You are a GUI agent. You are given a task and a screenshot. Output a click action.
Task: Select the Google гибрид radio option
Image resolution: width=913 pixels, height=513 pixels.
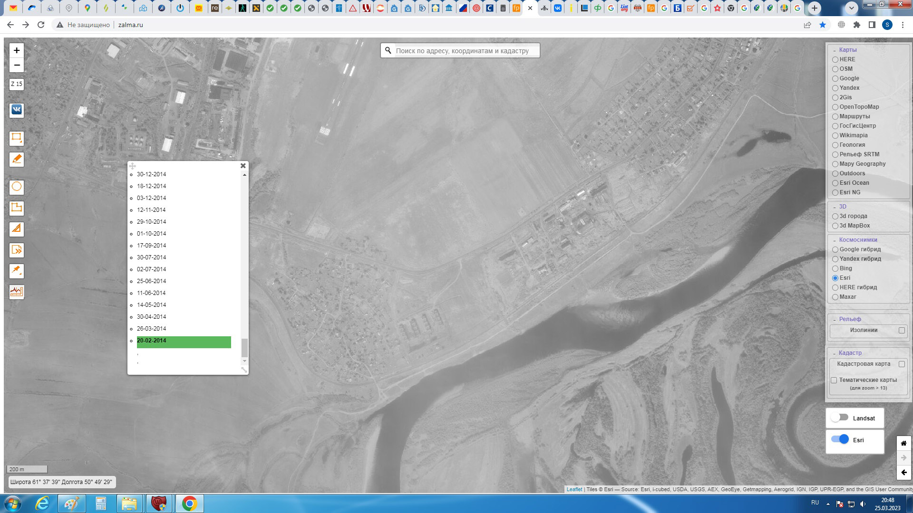(835, 249)
